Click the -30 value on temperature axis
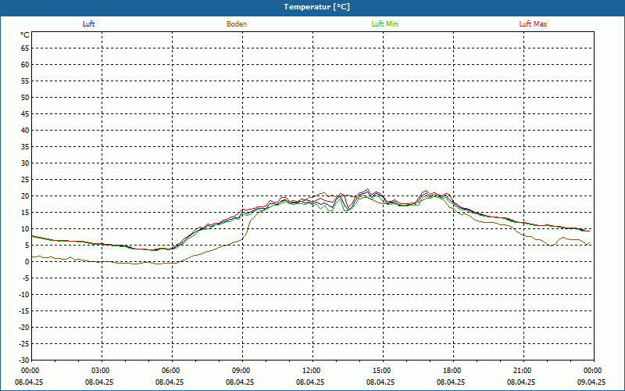 click(24, 360)
